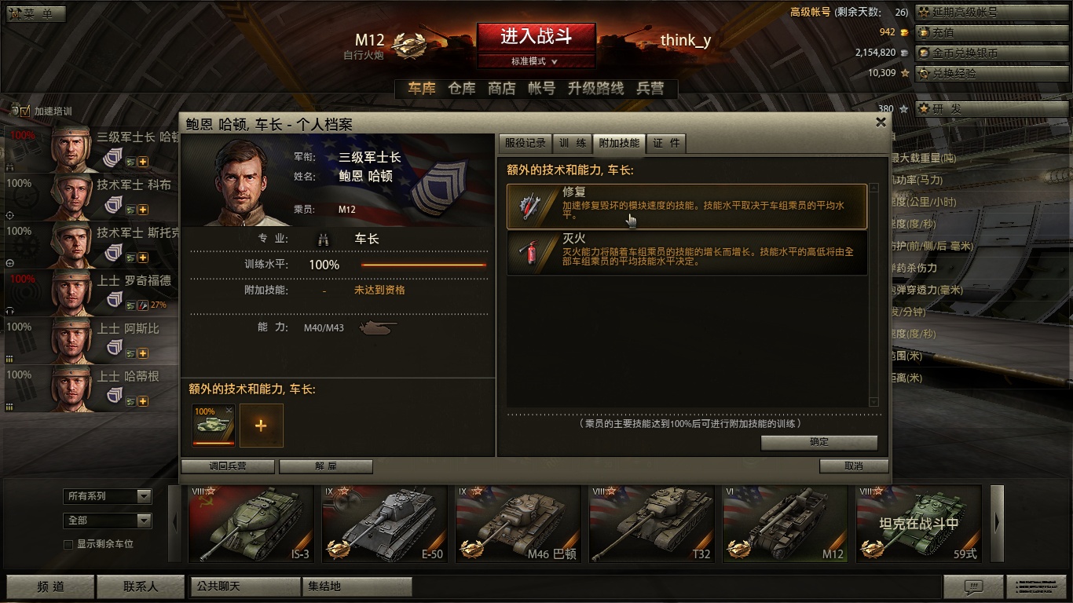
Task: Open the 全部 filter dropdown
Action: coord(108,521)
